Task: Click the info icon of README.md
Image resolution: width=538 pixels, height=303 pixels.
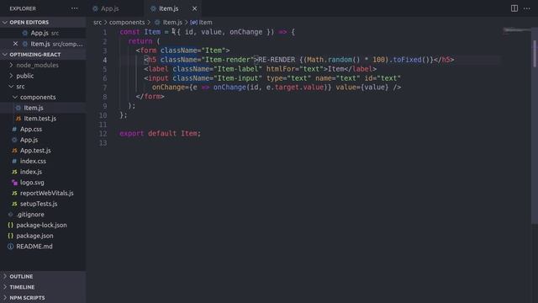Action: pos(10,247)
